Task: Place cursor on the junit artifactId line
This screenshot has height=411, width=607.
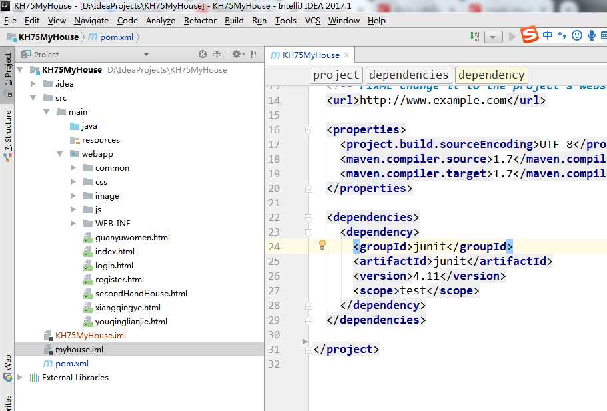Action: [x=452, y=261]
